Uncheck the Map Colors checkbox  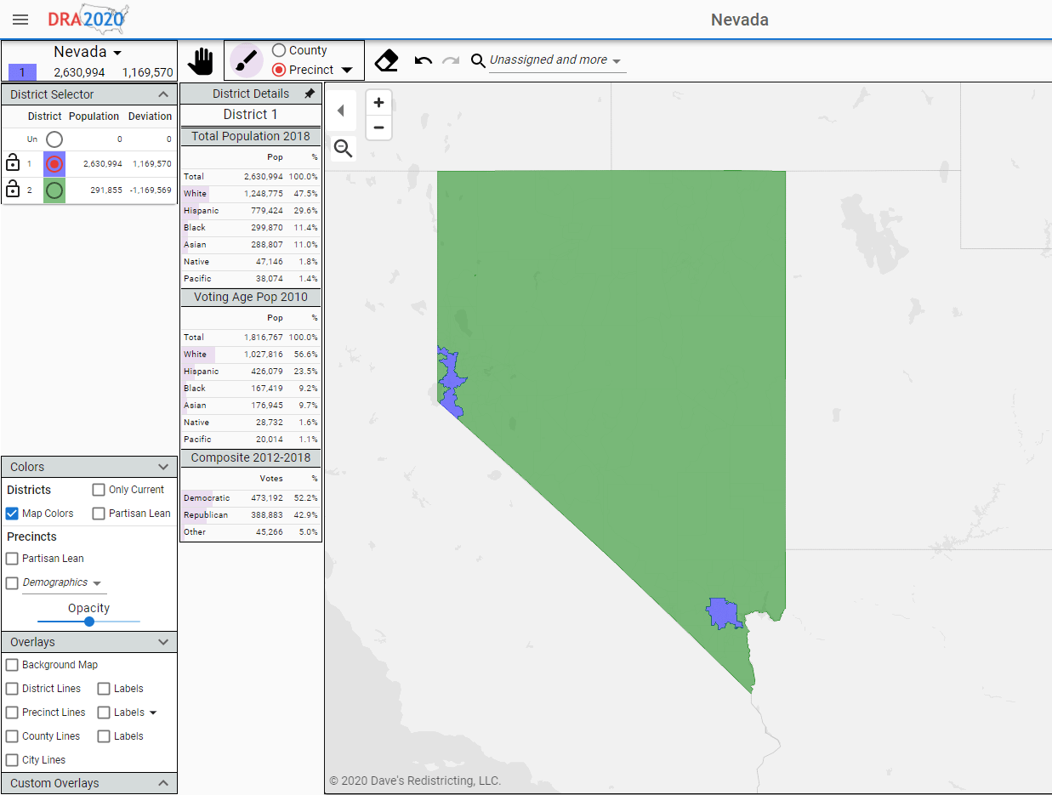pos(10,513)
